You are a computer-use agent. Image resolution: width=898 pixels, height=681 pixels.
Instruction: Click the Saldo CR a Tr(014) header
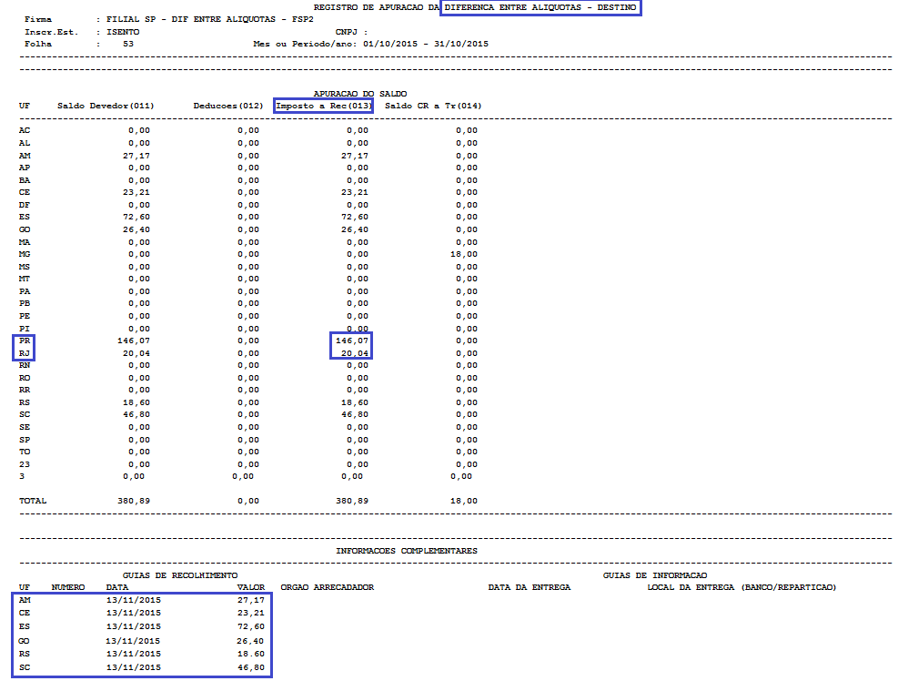click(433, 107)
